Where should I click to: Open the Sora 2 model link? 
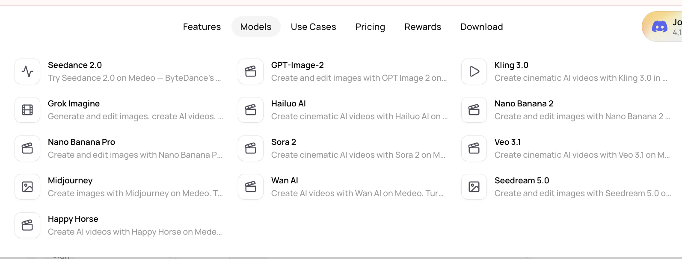click(x=343, y=148)
